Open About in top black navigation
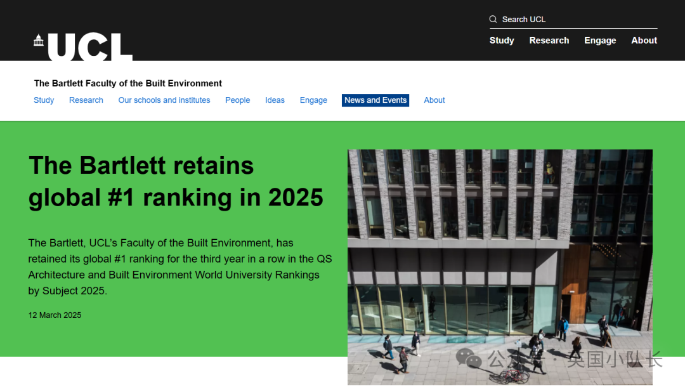The width and height of the screenshot is (685, 387). pos(644,40)
